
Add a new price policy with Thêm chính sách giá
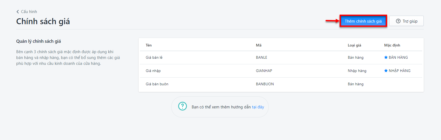(363, 21)
